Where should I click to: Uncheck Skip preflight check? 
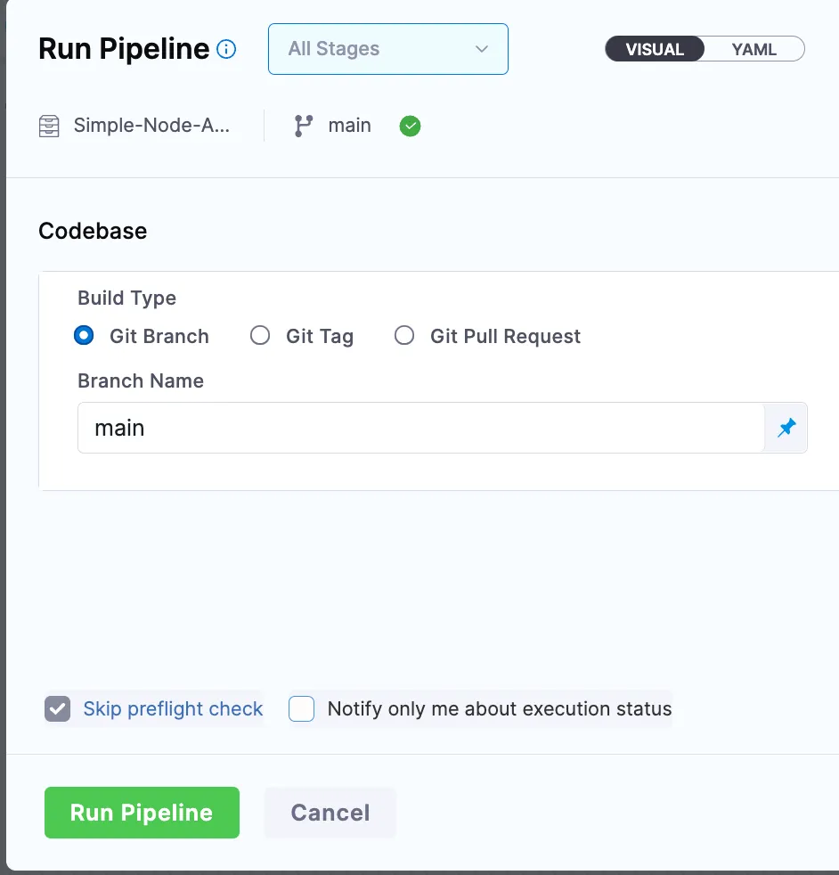point(57,708)
